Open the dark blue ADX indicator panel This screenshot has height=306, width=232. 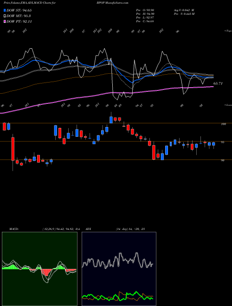point(119,269)
